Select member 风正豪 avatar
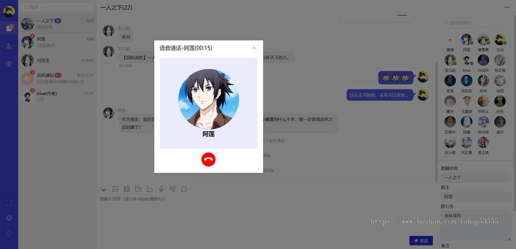The height and width of the screenshot is (249, 516). (467, 142)
